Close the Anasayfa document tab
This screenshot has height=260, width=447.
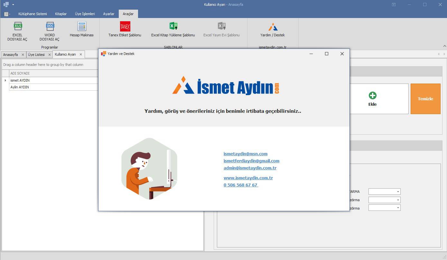[23, 55]
